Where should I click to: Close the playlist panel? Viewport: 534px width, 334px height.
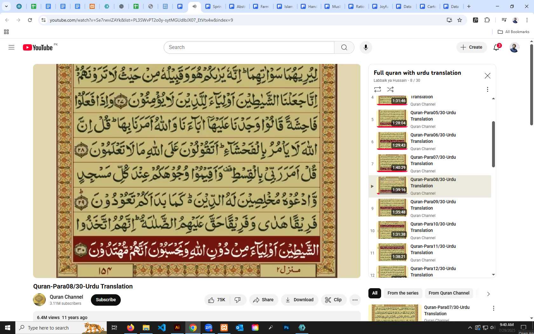pos(487,76)
